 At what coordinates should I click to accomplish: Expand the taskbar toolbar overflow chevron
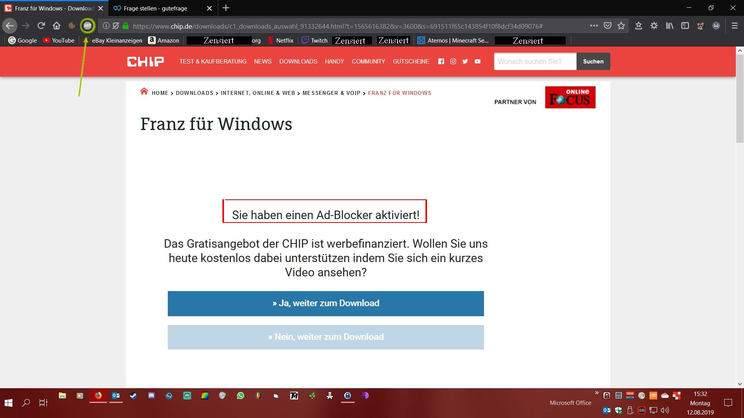click(x=597, y=393)
